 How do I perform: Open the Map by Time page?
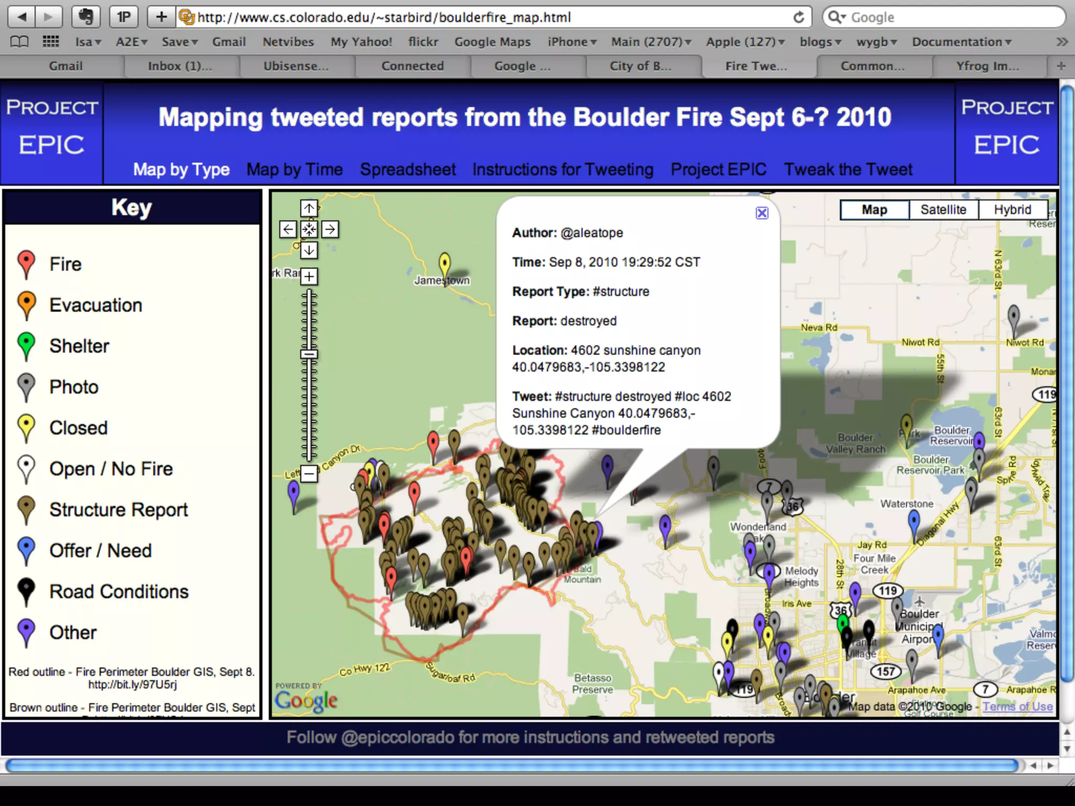[294, 169]
